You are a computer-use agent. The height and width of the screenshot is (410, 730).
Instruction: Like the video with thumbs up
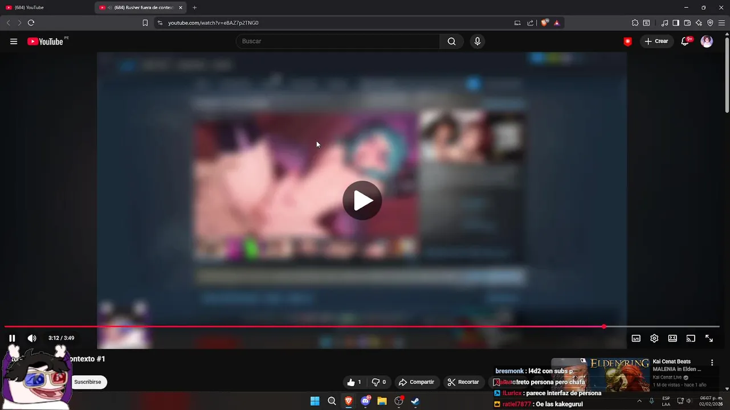pyautogui.click(x=354, y=382)
